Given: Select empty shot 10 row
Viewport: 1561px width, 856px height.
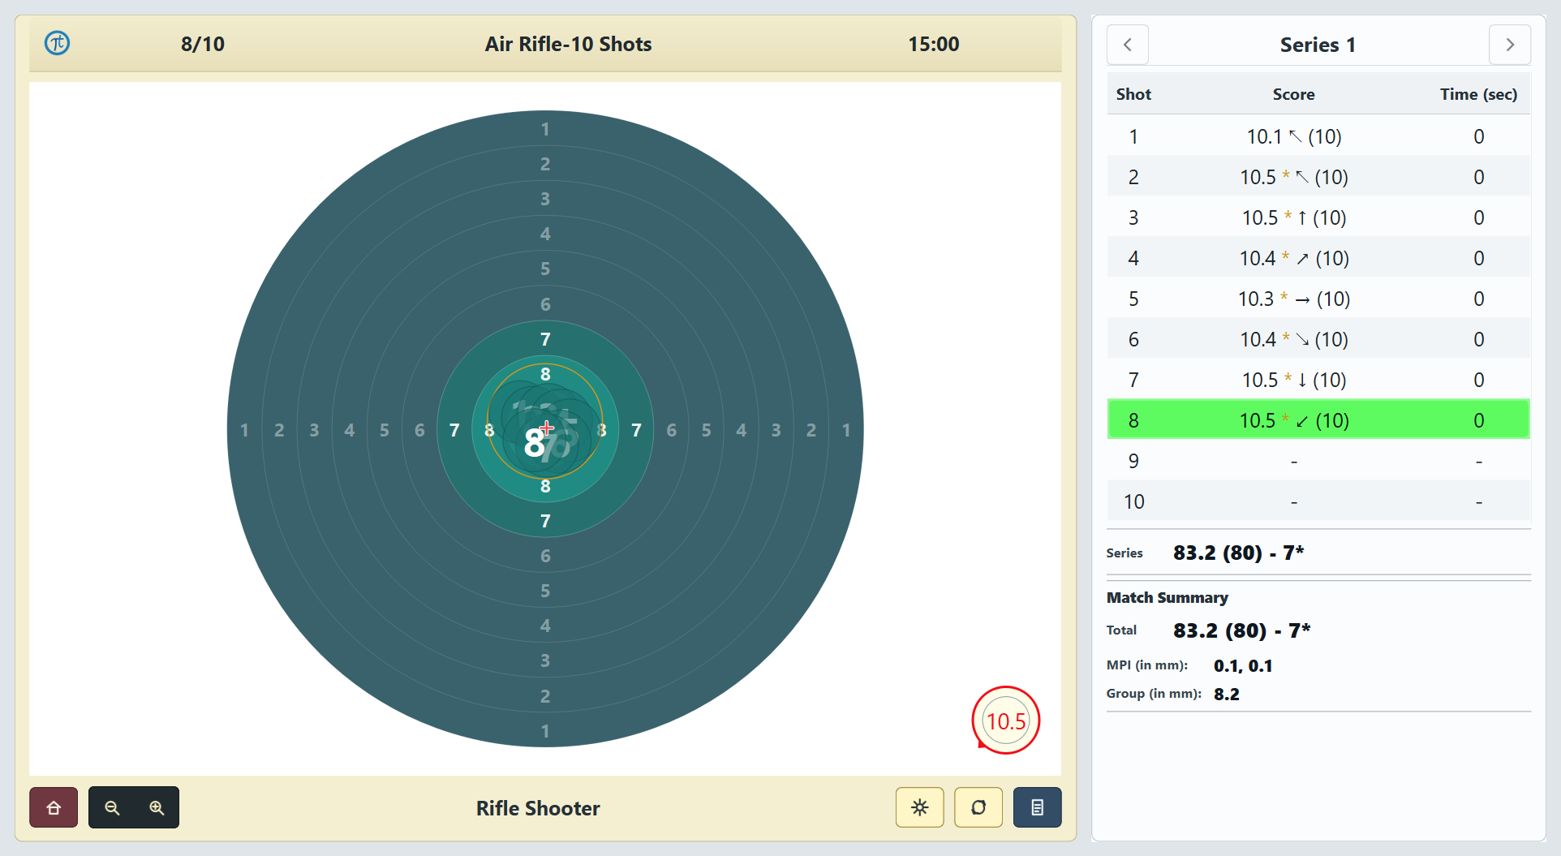Looking at the screenshot, I should coord(1318,501).
